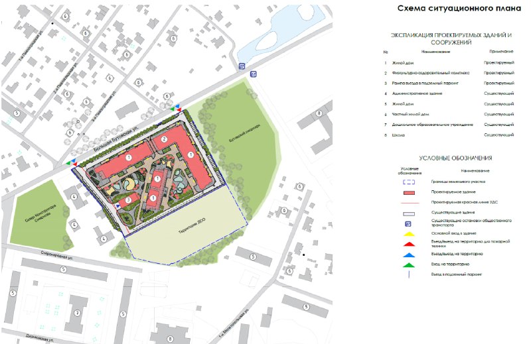
Task: Click 'Проектируемый' in row 2 of the table
Action: pyautogui.click(x=499, y=73)
